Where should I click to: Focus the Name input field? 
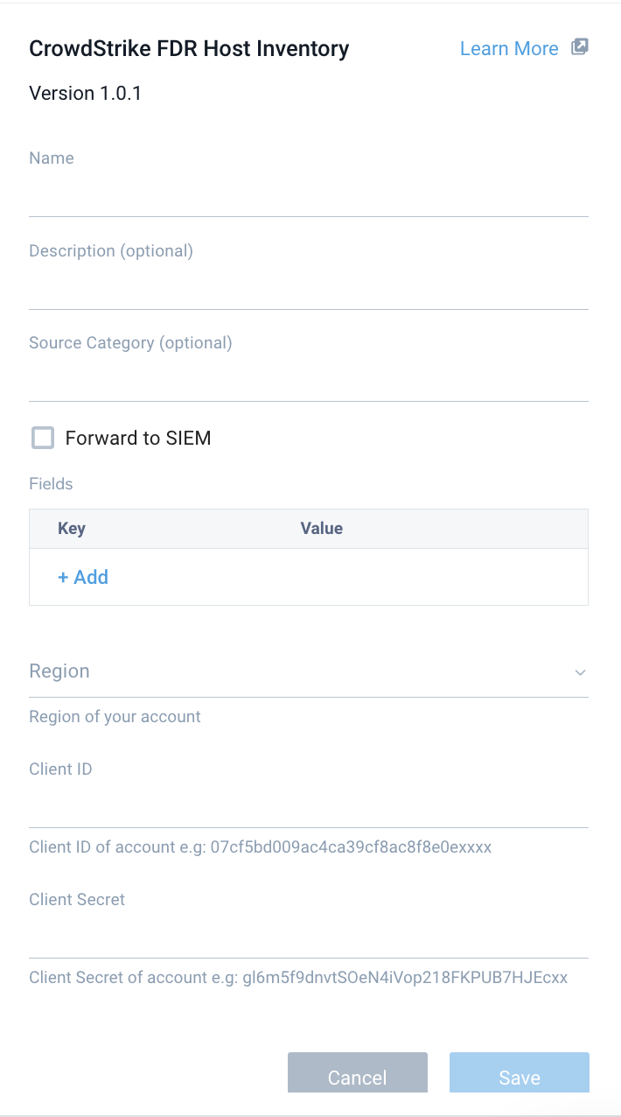[x=308, y=196]
